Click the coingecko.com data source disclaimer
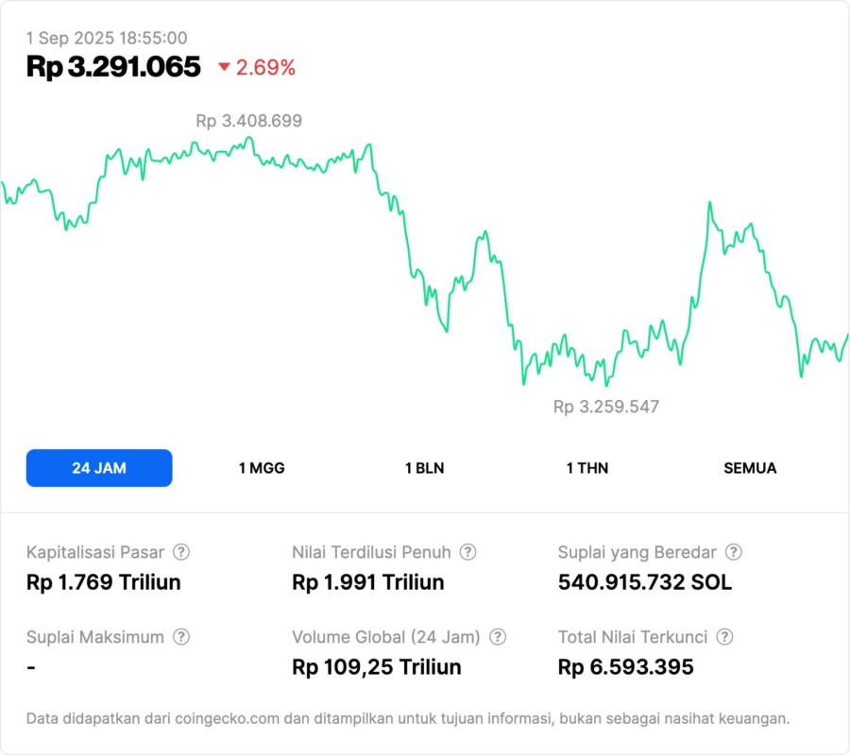 (408, 718)
